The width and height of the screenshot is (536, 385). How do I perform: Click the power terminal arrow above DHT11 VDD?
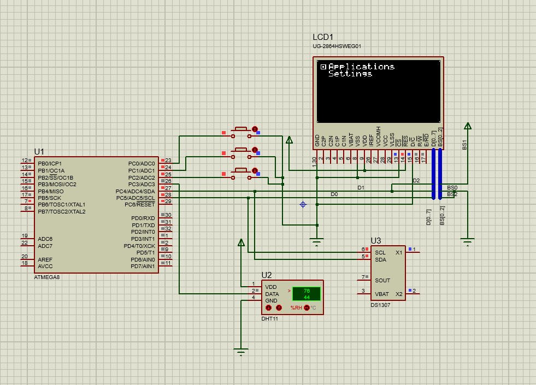241,243
